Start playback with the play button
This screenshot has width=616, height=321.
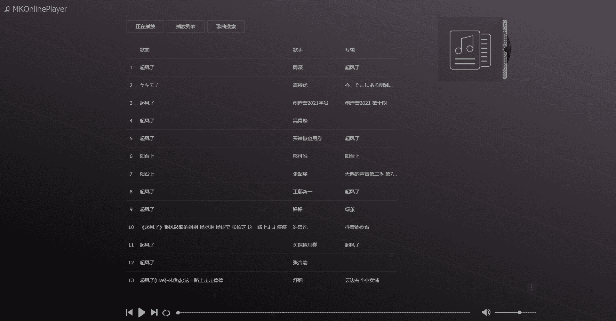pos(142,312)
